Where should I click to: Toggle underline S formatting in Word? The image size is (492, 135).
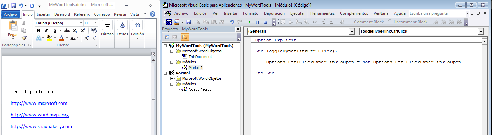tap(55, 30)
